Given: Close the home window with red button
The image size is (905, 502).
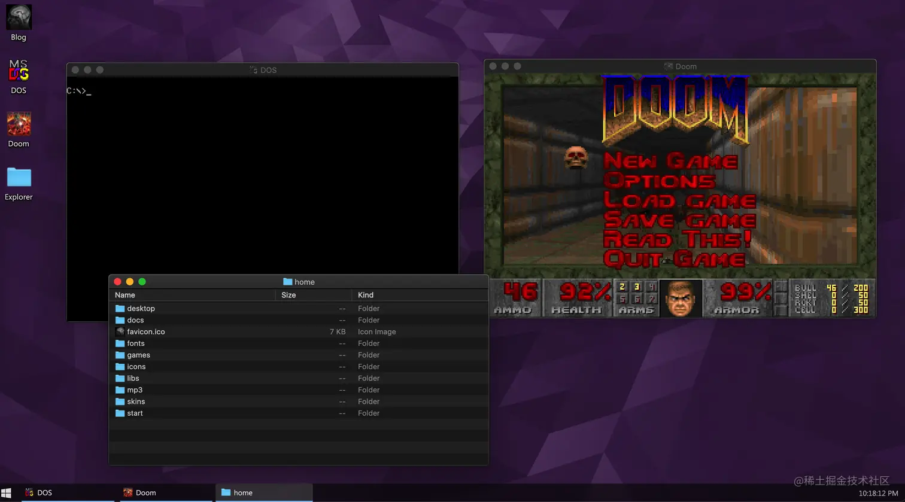Looking at the screenshot, I should tap(117, 282).
